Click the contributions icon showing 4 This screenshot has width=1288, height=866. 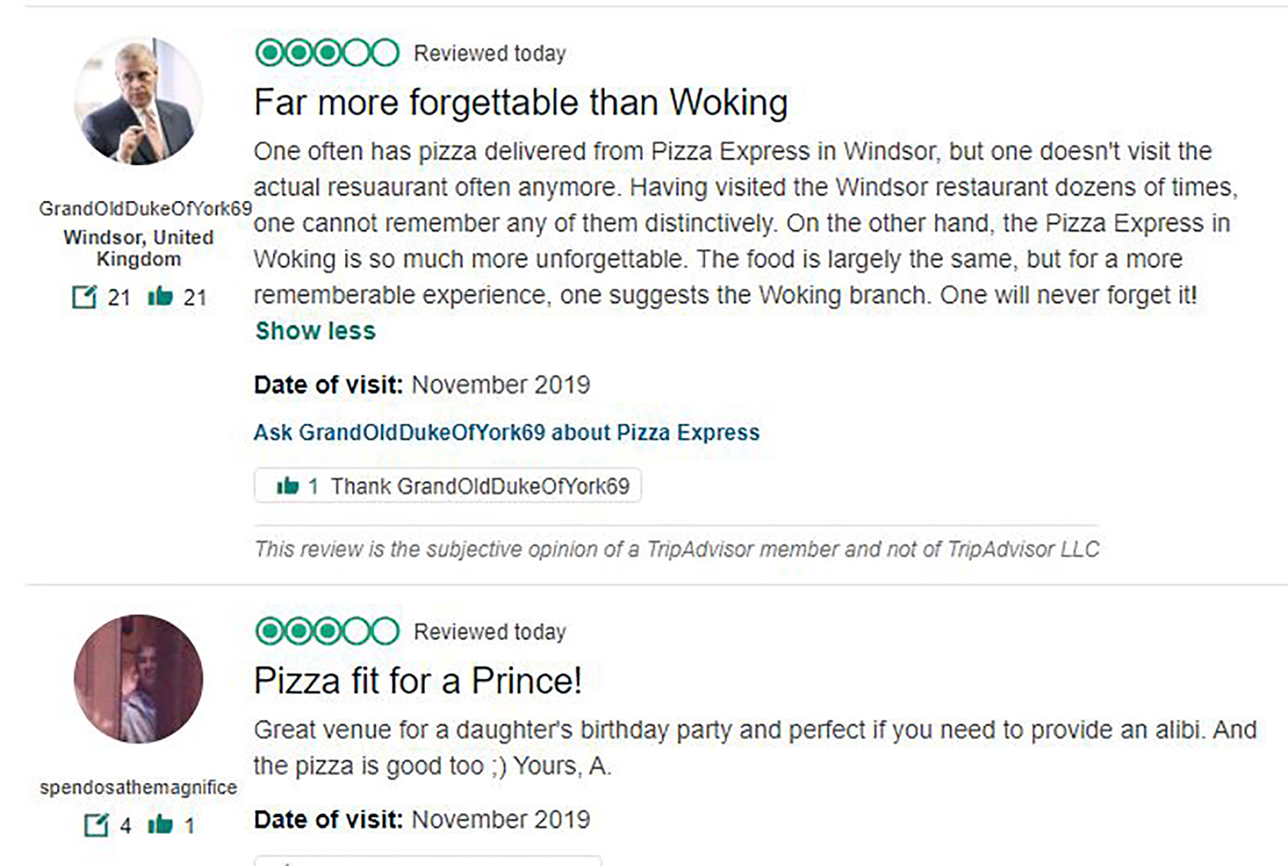pyautogui.click(x=97, y=824)
